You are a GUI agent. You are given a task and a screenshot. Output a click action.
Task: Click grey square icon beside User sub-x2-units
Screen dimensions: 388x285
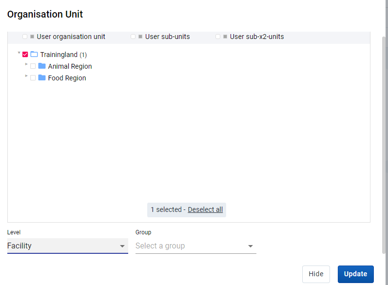point(225,37)
